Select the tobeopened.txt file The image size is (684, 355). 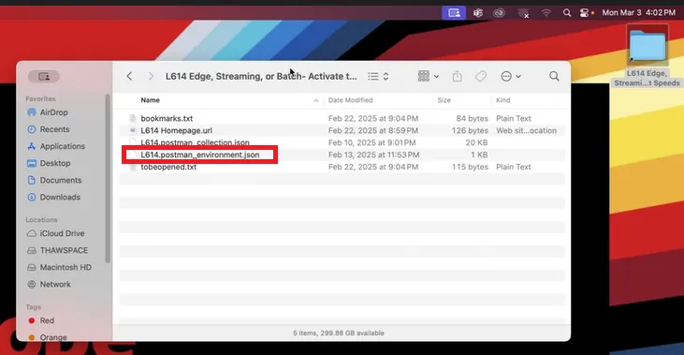click(x=168, y=167)
